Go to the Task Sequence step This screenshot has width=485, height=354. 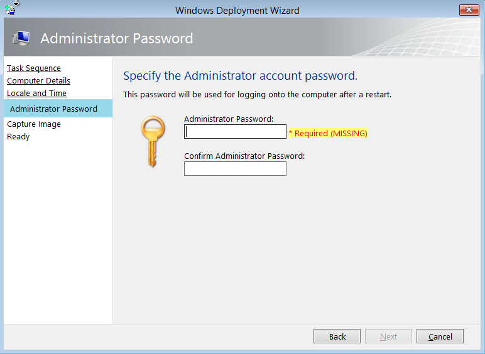pos(34,68)
